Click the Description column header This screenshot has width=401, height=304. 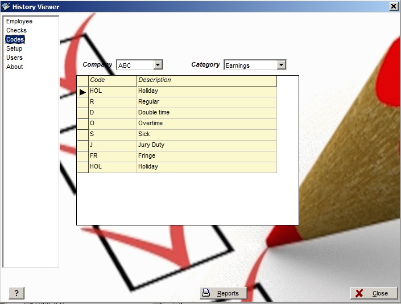(206, 80)
